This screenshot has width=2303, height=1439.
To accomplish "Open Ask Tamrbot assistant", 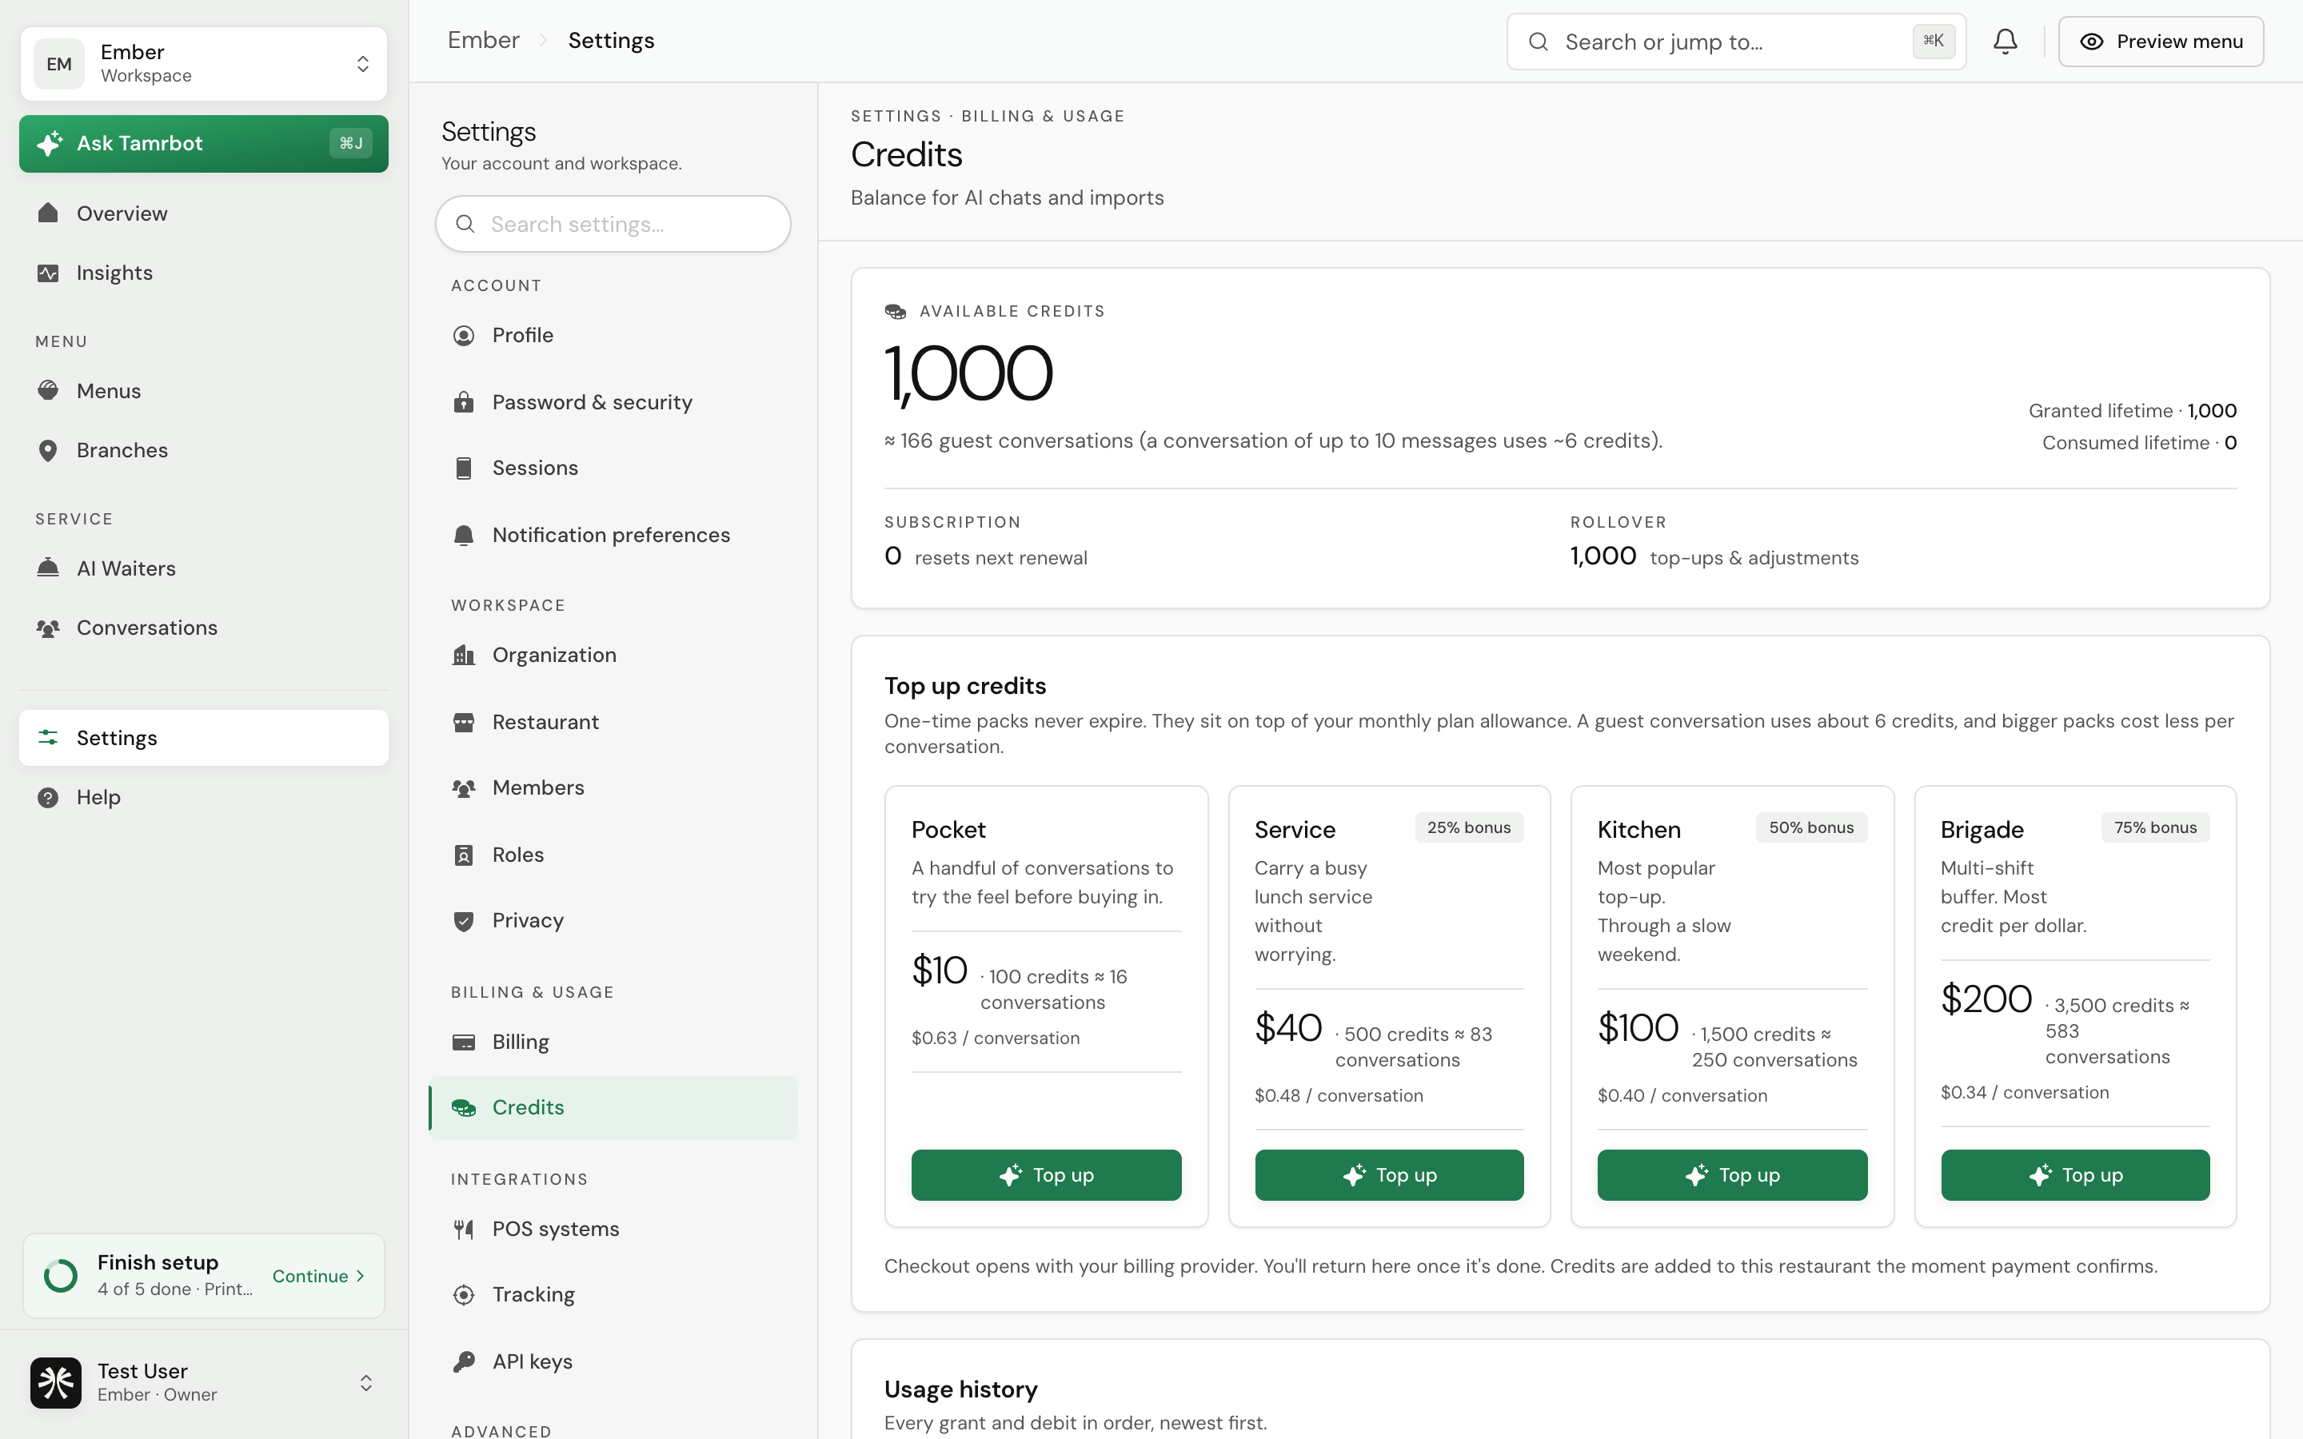I will 204,144.
